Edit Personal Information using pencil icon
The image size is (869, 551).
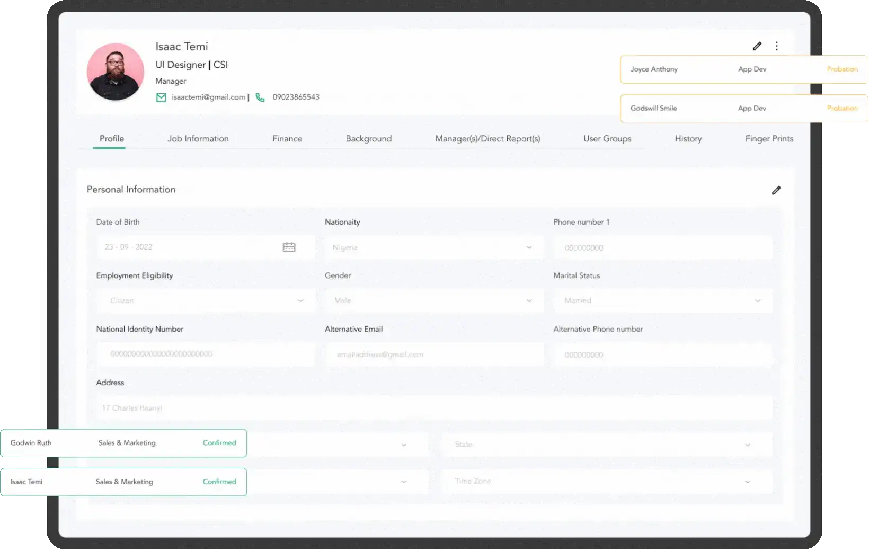click(776, 190)
